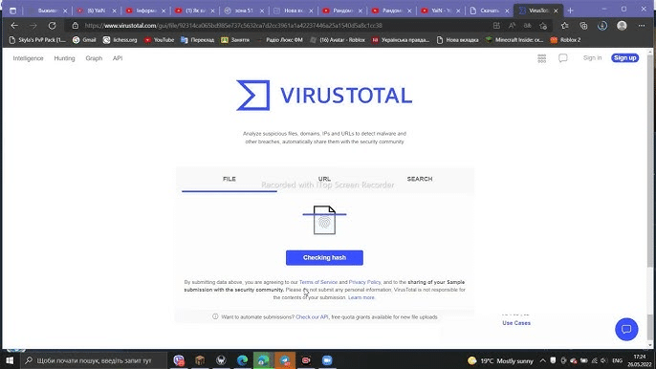Switch to the FILE tab
The image size is (656, 369).
230,179
